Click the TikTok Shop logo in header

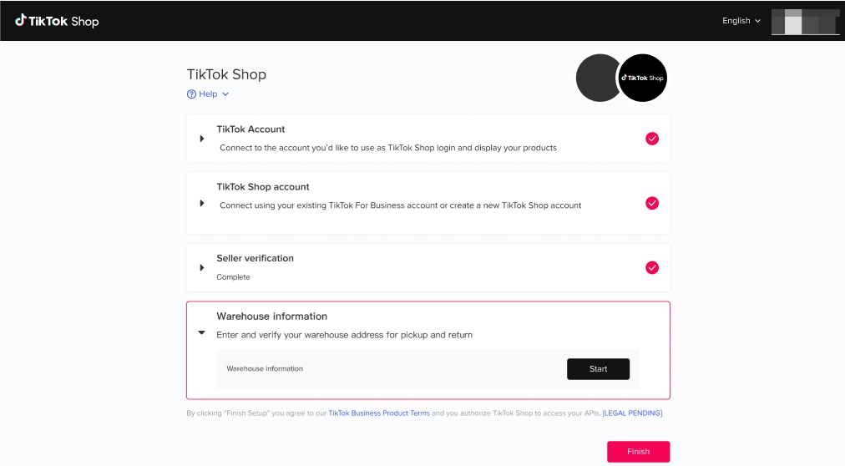[x=57, y=21]
